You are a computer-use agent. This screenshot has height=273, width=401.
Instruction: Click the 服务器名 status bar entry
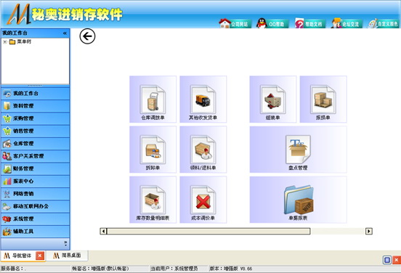coord(13,269)
